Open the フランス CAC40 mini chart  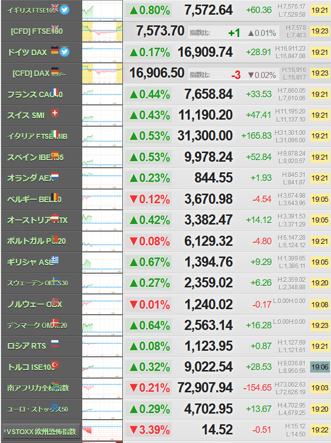click(x=102, y=95)
